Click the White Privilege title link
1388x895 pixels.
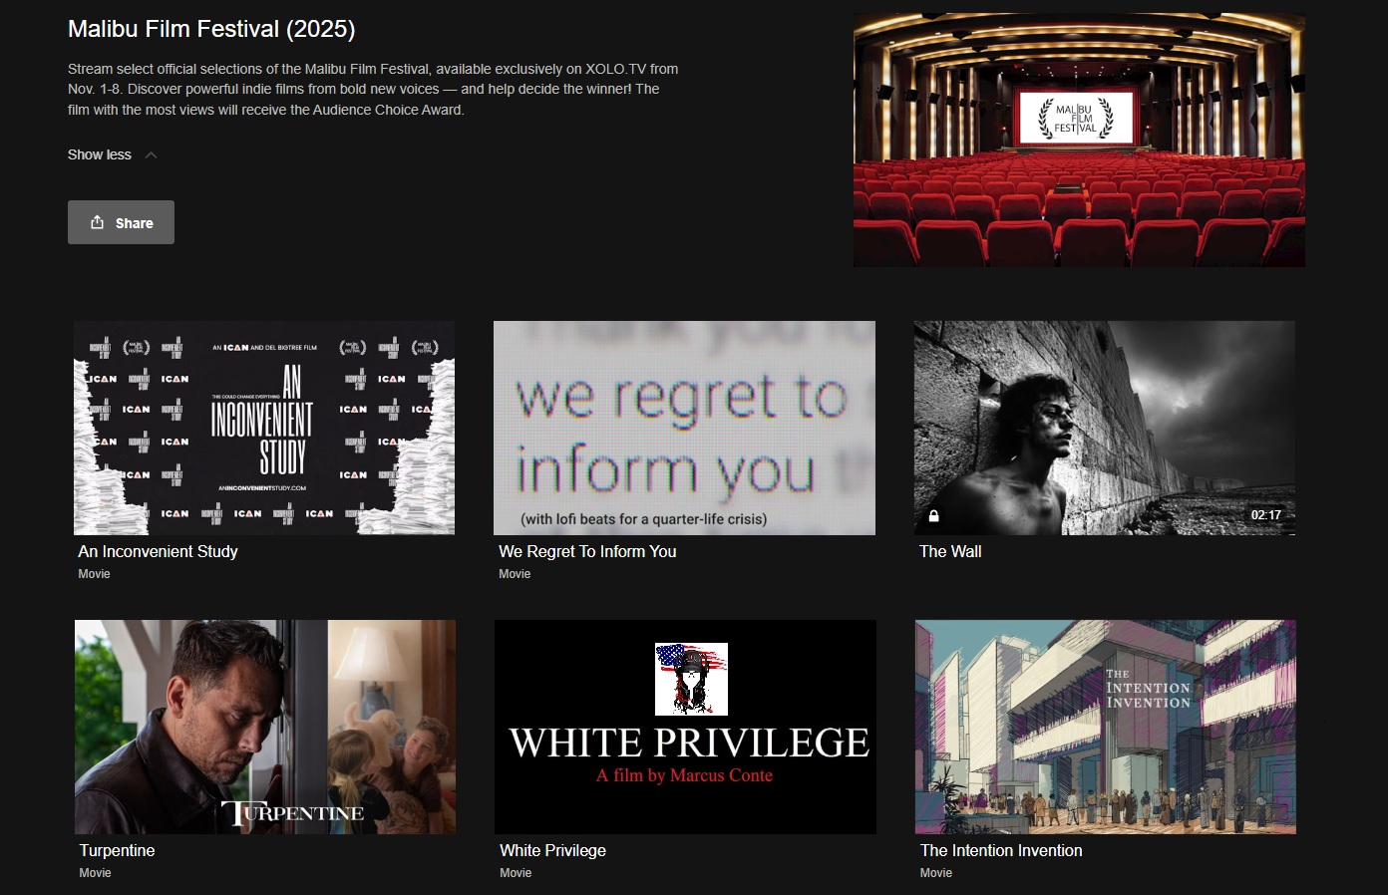[552, 850]
